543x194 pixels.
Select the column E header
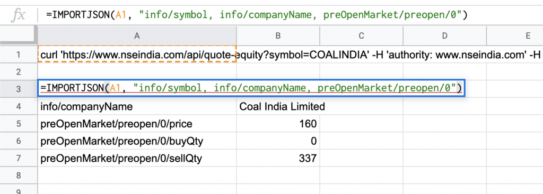(514, 35)
